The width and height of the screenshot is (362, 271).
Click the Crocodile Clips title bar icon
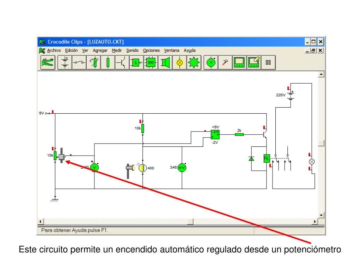[x=42, y=42]
